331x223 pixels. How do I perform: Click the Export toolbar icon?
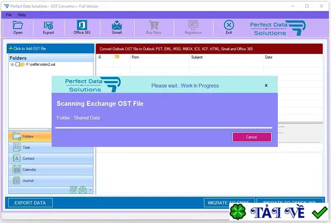48,25
